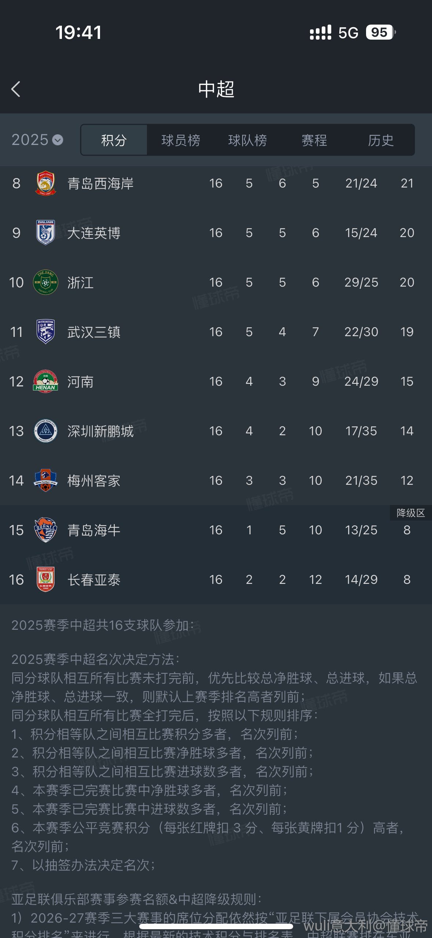Tap the 青岛西海岸 club crest

point(45,183)
